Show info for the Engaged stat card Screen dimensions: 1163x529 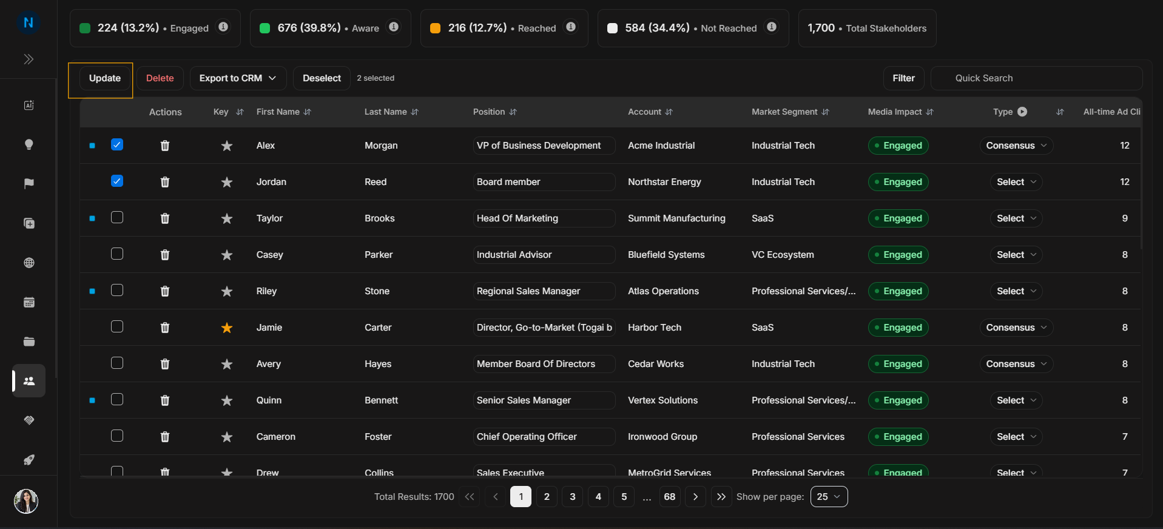pyautogui.click(x=223, y=27)
